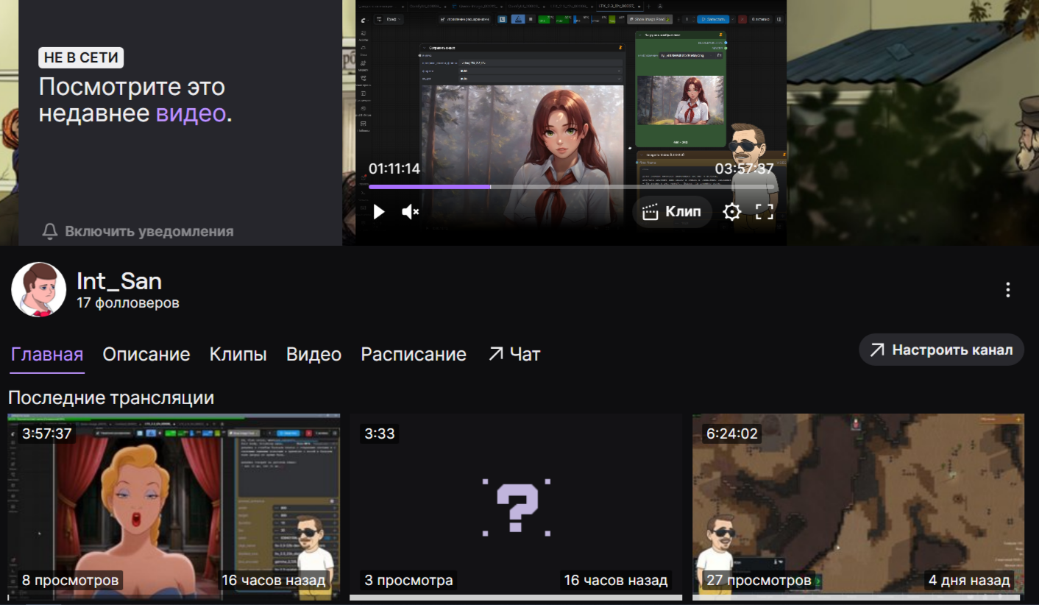
Task: Click the 03:57:37 total duration in player
Action: click(745, 169)
